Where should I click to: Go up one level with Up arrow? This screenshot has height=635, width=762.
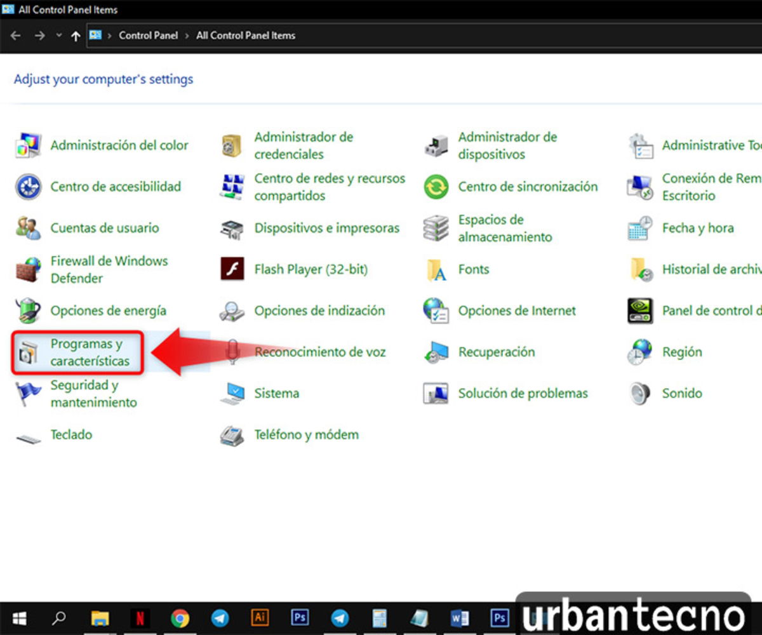[76, 36]
